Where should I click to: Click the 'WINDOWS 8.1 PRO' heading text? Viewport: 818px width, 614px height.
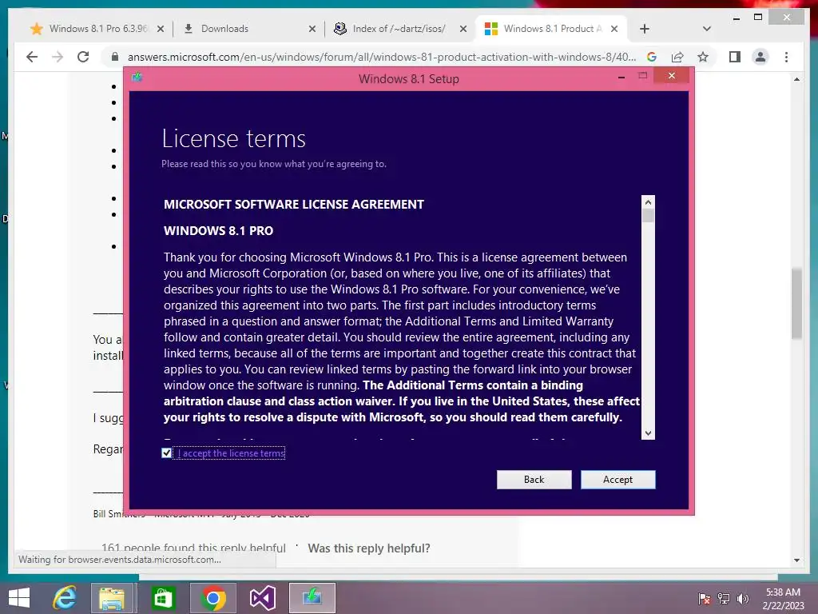click(218, 231)
